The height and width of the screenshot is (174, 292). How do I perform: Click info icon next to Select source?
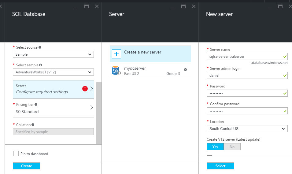click(40, 47)
